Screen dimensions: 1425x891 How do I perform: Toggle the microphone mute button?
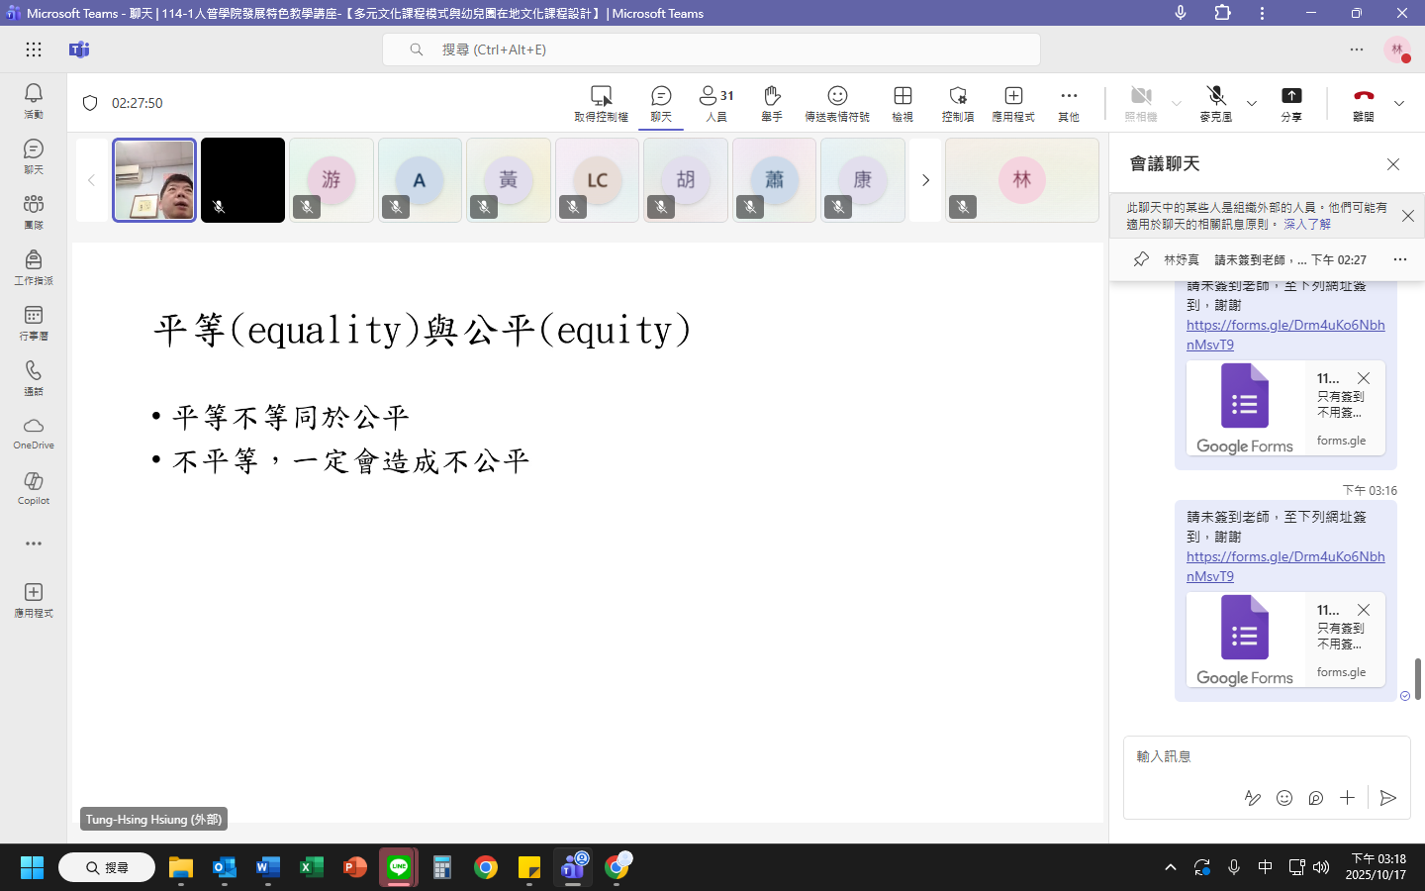pos(1216,102)
